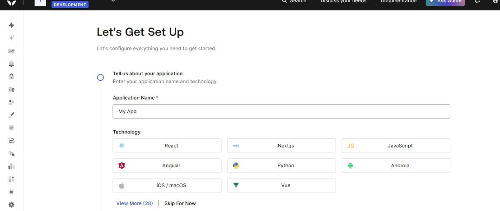
Task: Select the step circle for Tell us about your application
Action: pyautogui.click(x=100, y=78)
